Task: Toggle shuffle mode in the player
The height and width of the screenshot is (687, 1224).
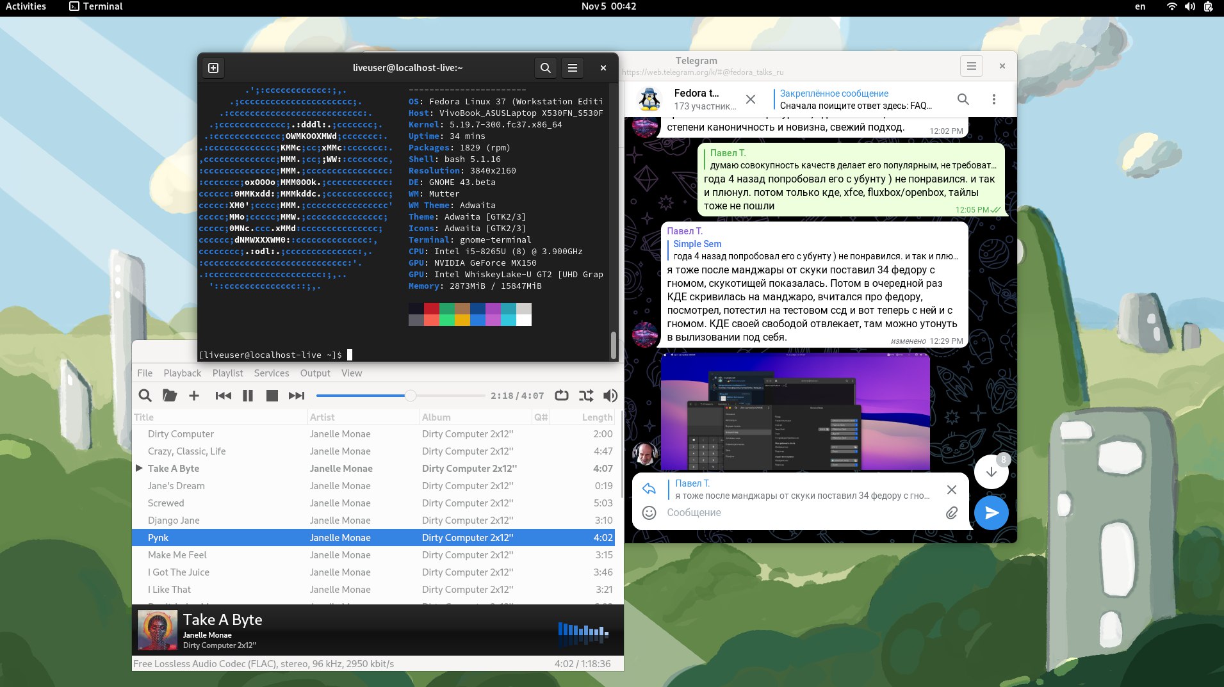Action: [586, 396]
